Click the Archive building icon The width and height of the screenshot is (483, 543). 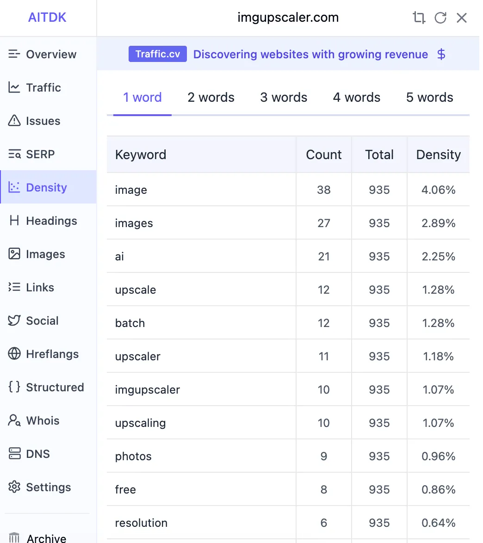14,538
